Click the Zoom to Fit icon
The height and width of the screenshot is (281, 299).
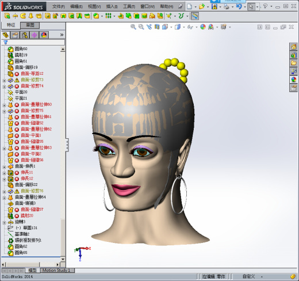pos(133,27)
